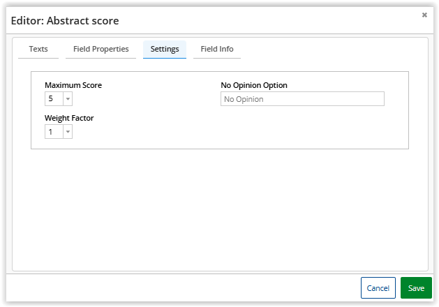The width and height of the screenshot is (439, 307).
Task: Switch to the Texts tab
Action: 38,50
